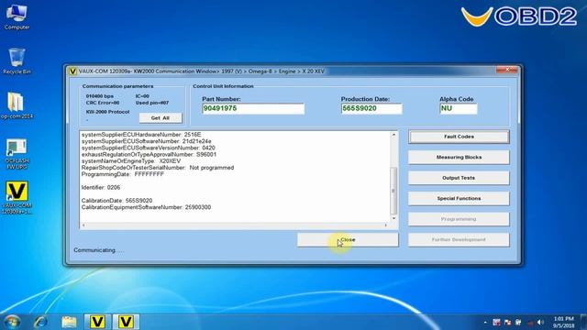Screen dimensions: 587x330
Task: Select the VAUX-COM 120309a desktop shortcut
Action: [17, 198]
